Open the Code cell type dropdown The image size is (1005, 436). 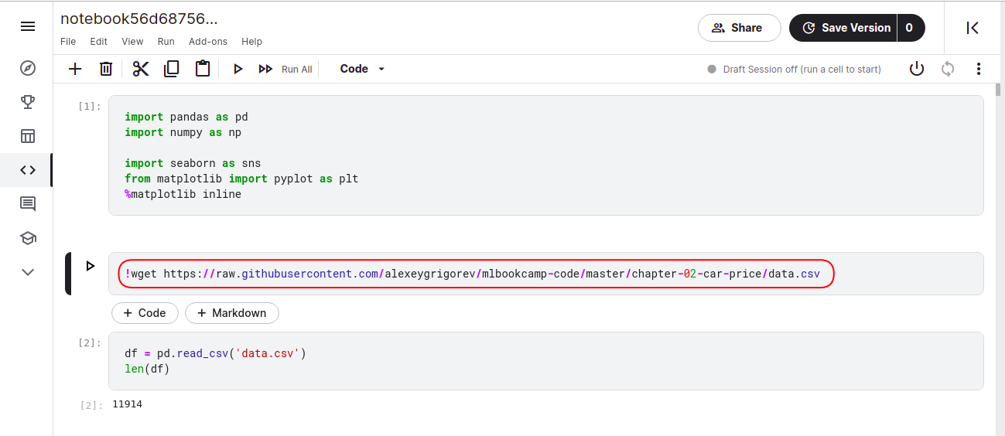click(362, 69)
